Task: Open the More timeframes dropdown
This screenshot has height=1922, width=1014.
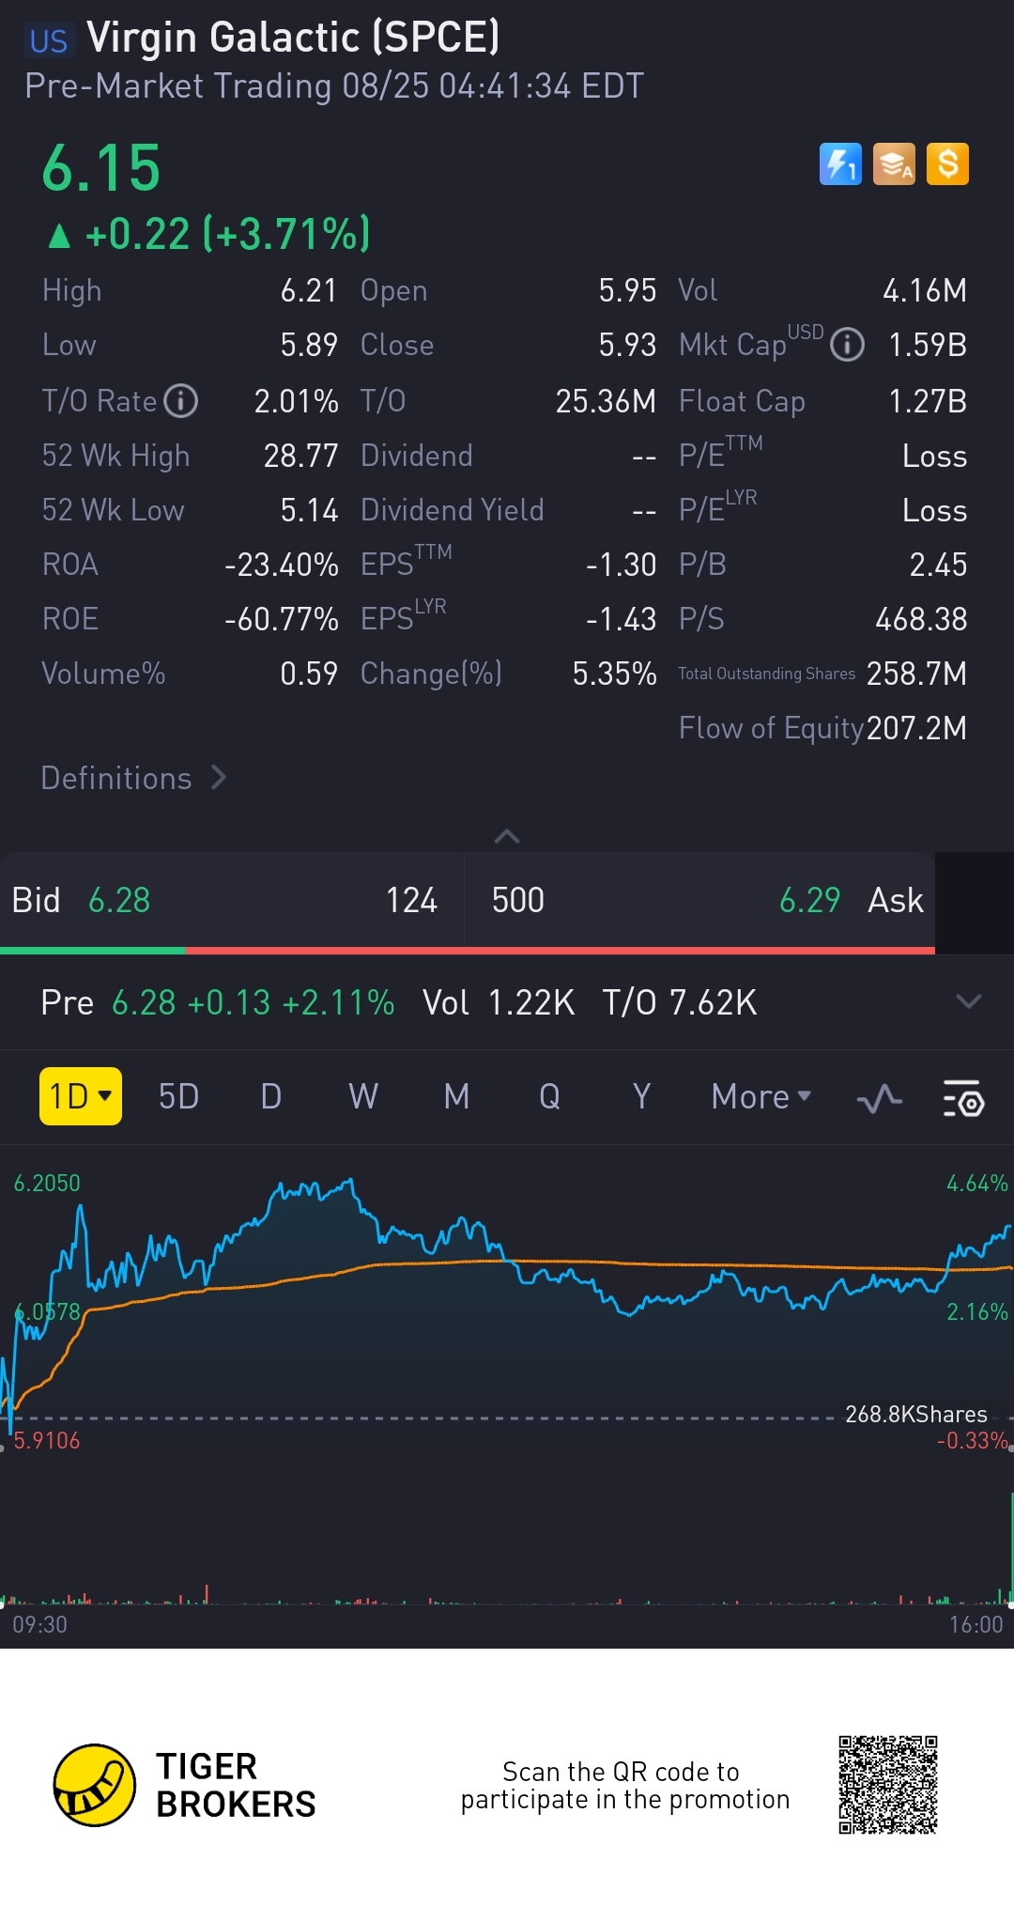Action: [760, 1096]
